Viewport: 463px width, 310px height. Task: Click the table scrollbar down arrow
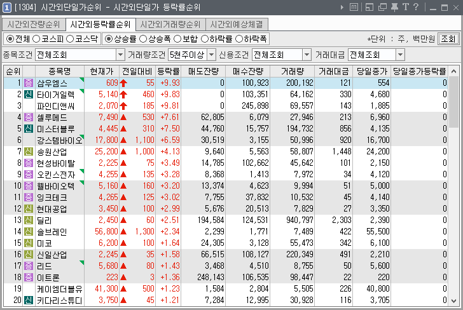[454, 301]
